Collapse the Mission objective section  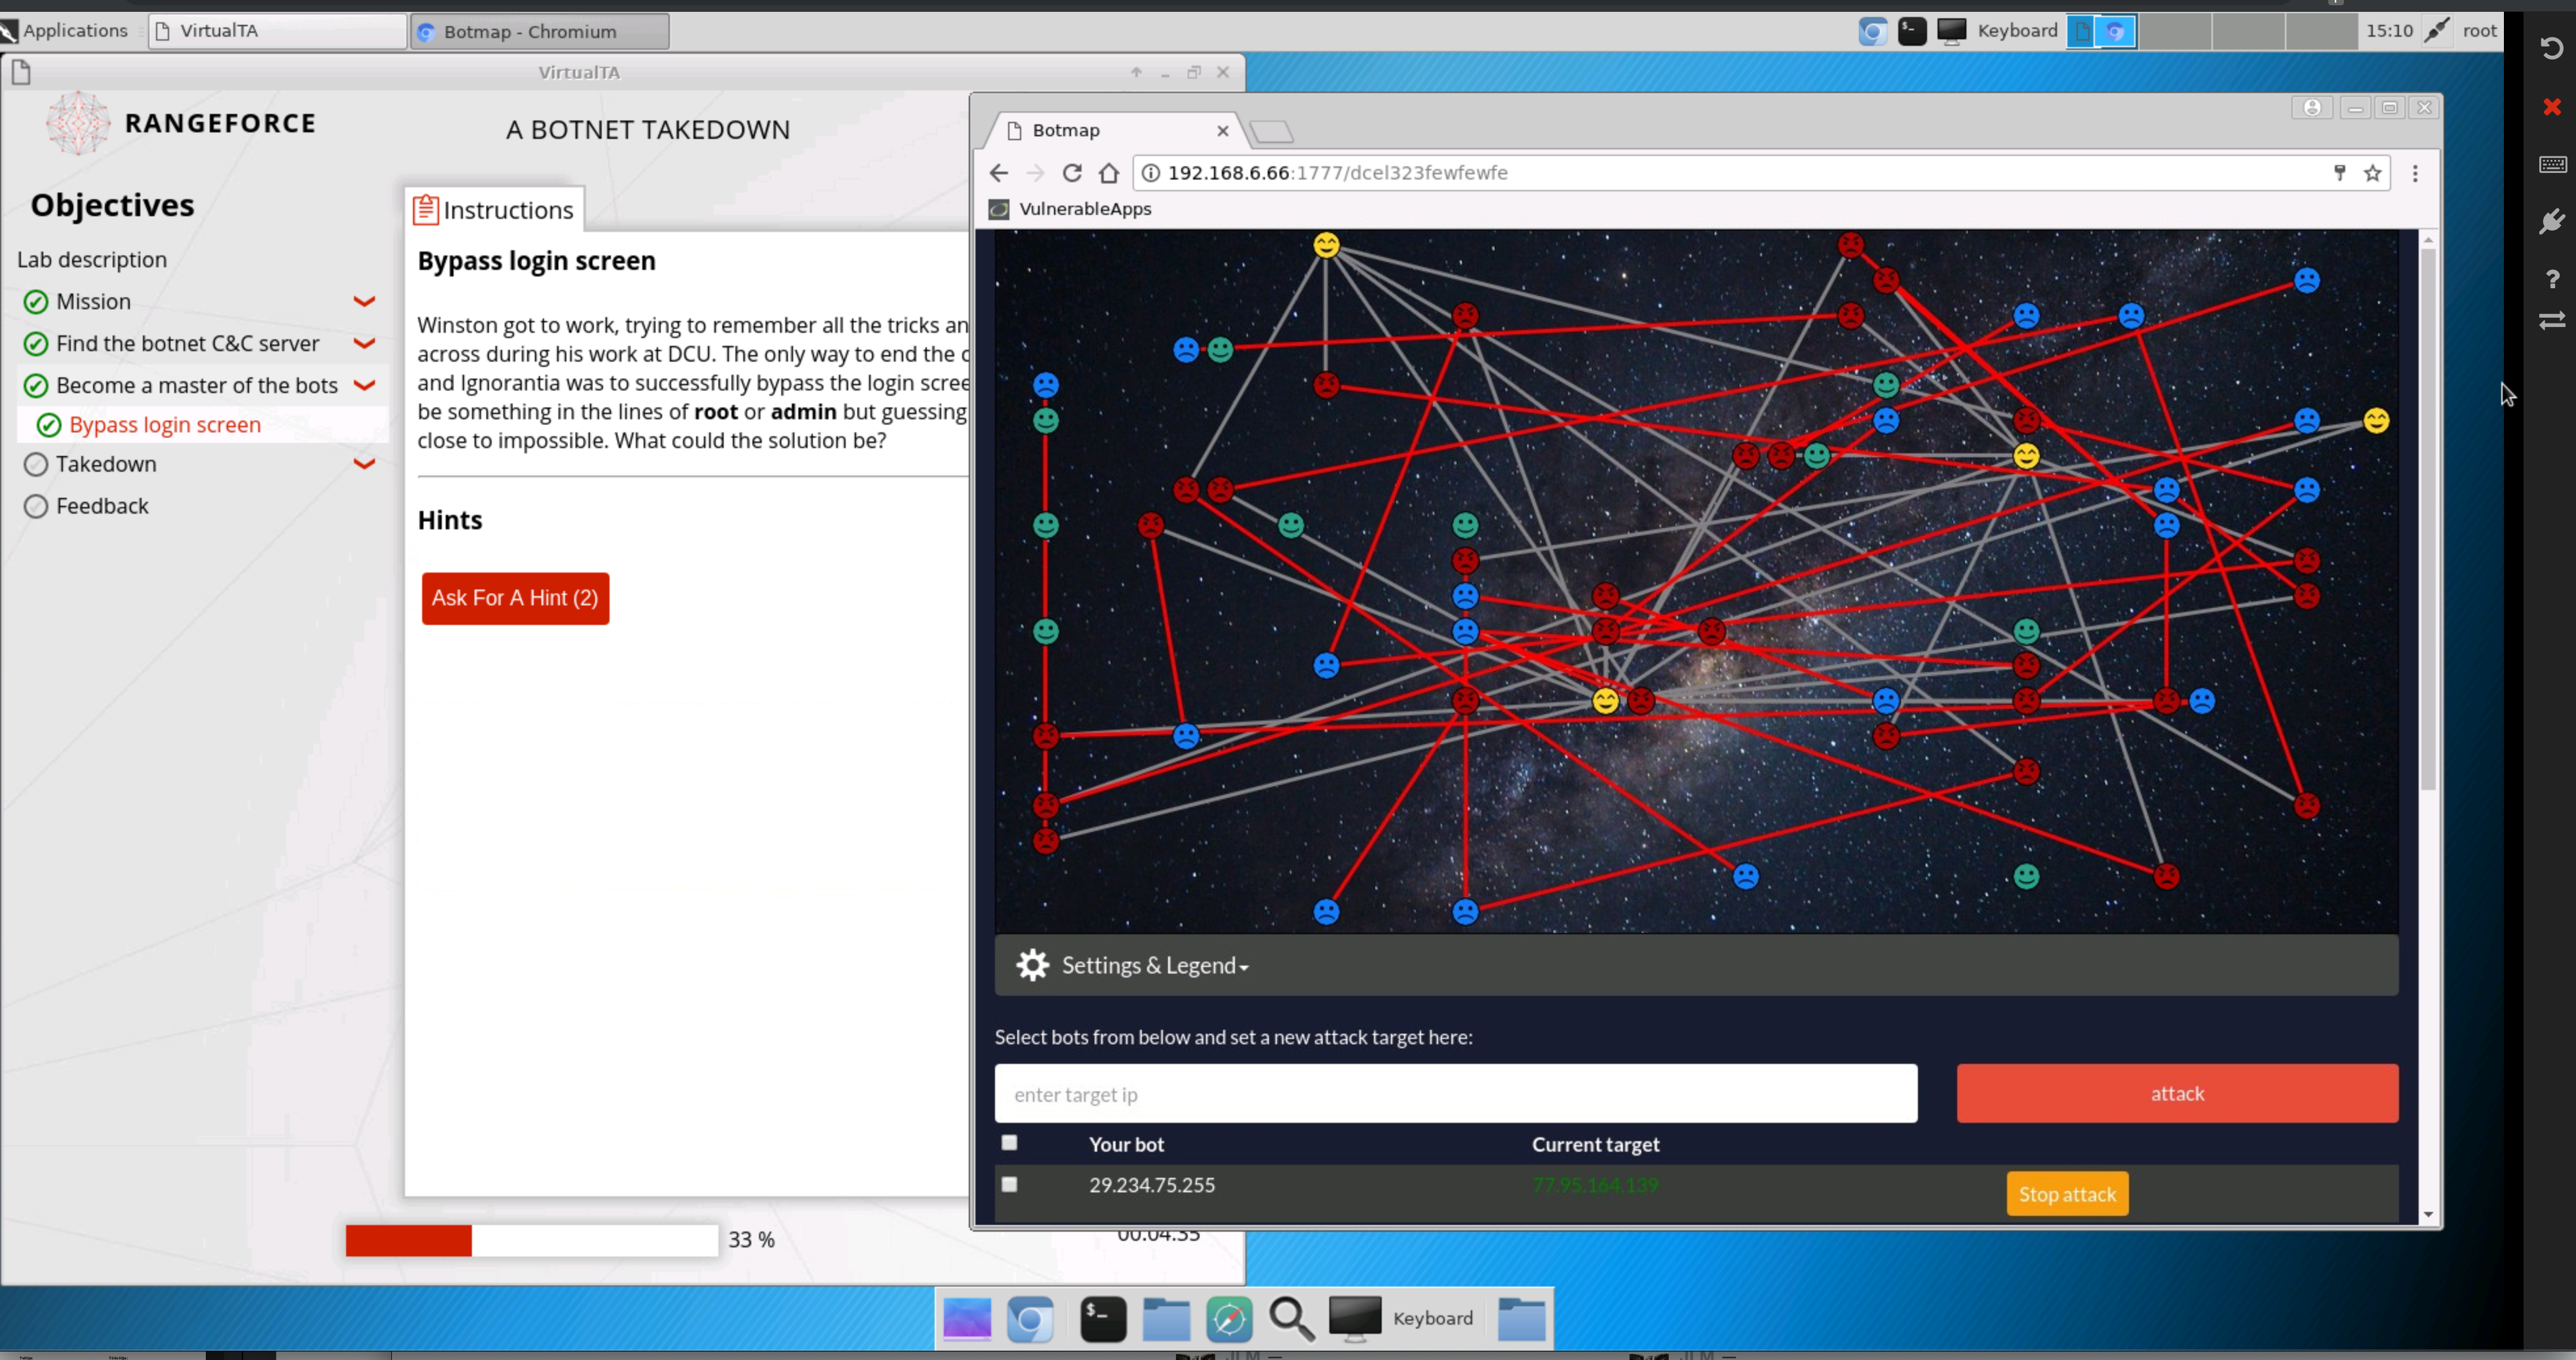click(365, 301)
